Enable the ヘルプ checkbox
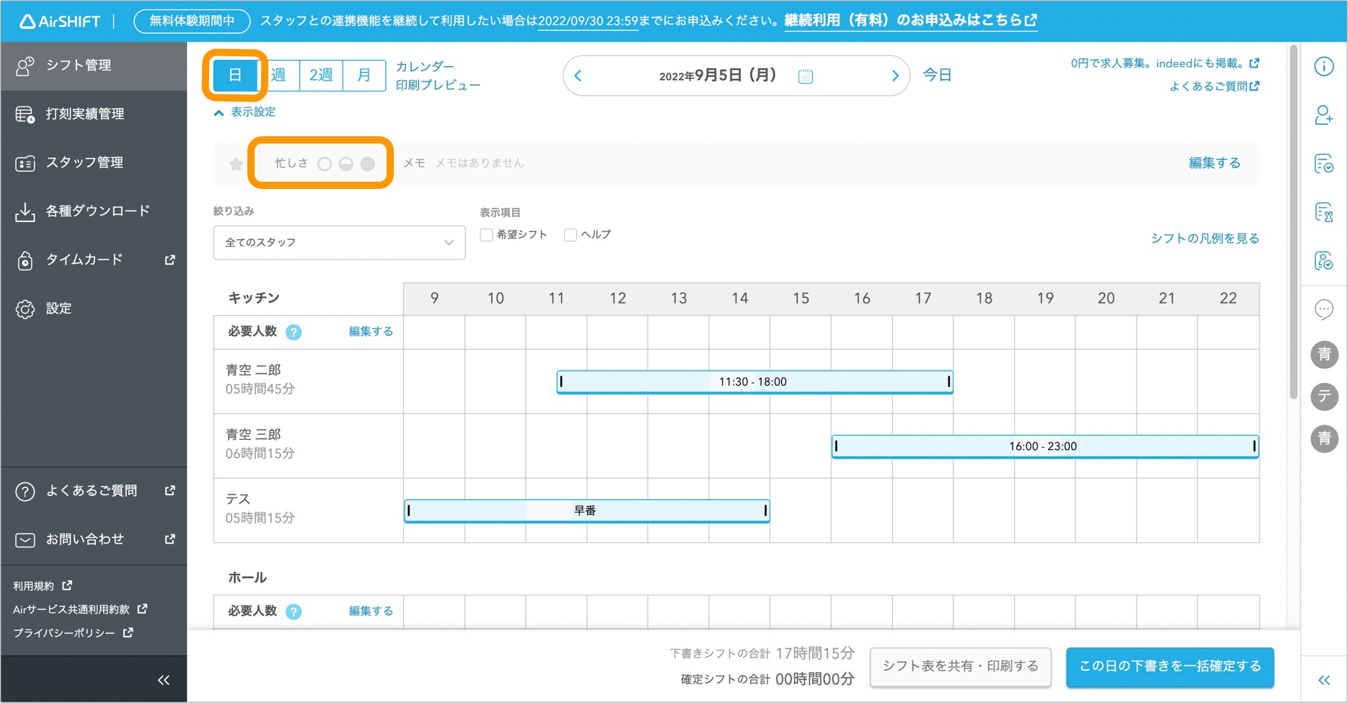The image size is (1348, 703). point(570,234)
